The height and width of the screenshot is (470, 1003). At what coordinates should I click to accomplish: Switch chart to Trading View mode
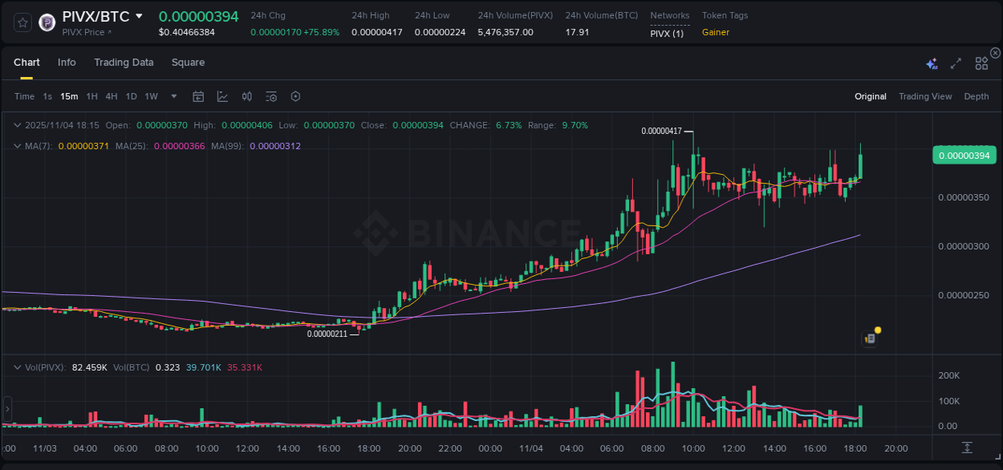tap(925, 96)
